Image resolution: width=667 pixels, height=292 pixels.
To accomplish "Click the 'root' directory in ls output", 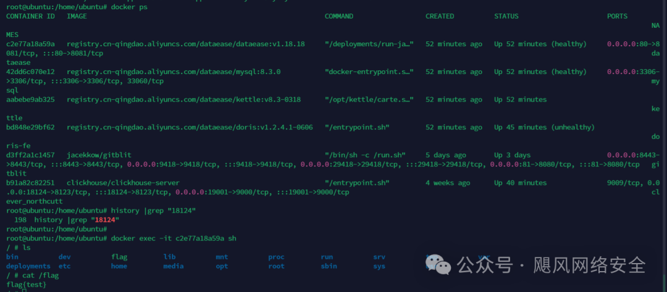I will 276,266.
